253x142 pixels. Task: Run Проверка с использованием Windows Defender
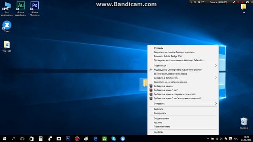point(183,60)
